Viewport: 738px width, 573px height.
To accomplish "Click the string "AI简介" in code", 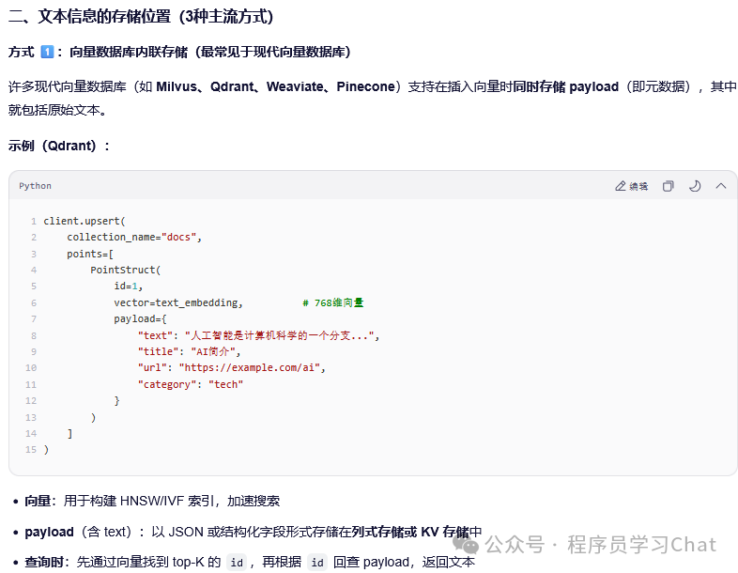I will 213,351.
